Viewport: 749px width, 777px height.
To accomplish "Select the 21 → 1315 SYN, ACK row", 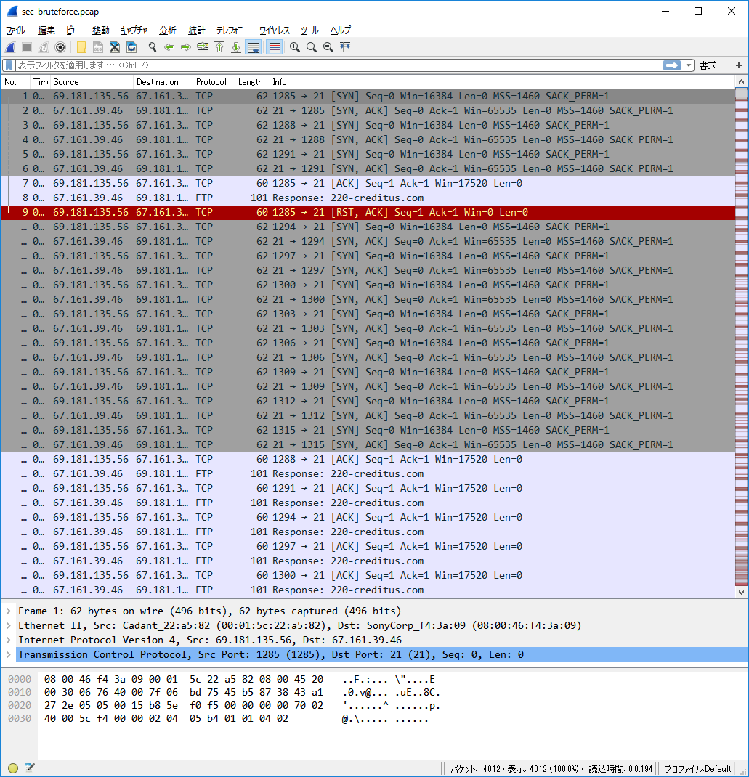I will pyautogui.click(x=368, y=445).
